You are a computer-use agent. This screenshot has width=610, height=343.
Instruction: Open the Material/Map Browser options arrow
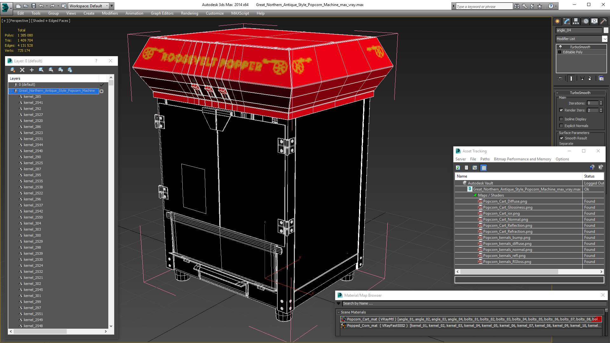[339, 304]
